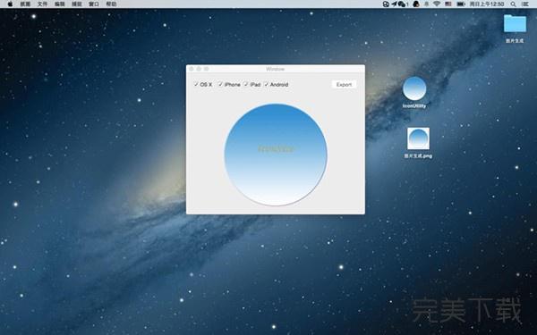Open the Apple menu
This screenshot has width=537, height=335.
pyautogui.click(x=10, y=4)
